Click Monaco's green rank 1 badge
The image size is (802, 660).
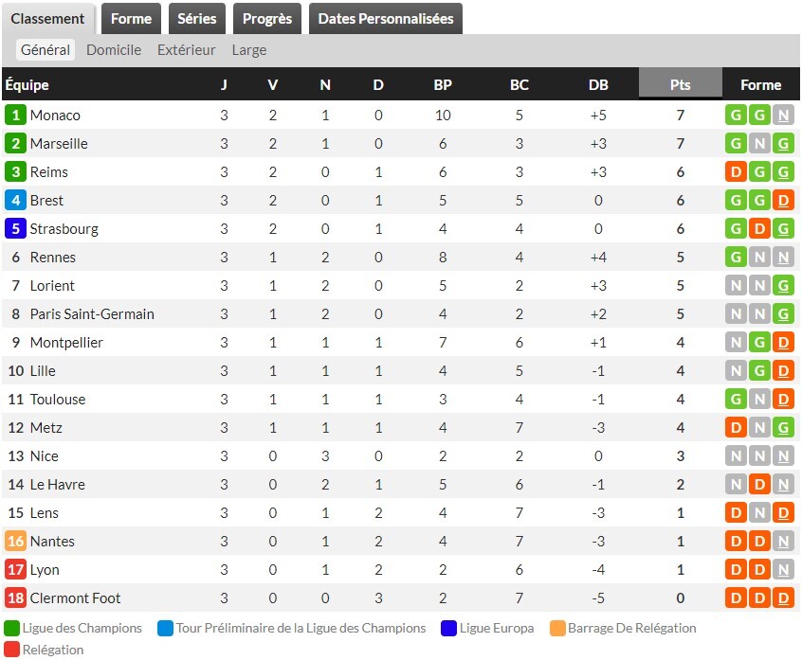pyautogui.click(x=15, y=116)
